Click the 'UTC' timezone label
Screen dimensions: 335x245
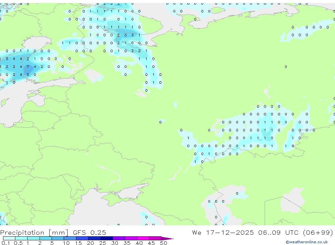[292, 232]
